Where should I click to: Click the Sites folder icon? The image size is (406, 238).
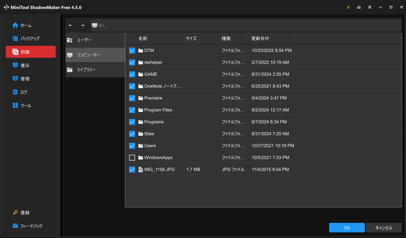pos(141,134)
